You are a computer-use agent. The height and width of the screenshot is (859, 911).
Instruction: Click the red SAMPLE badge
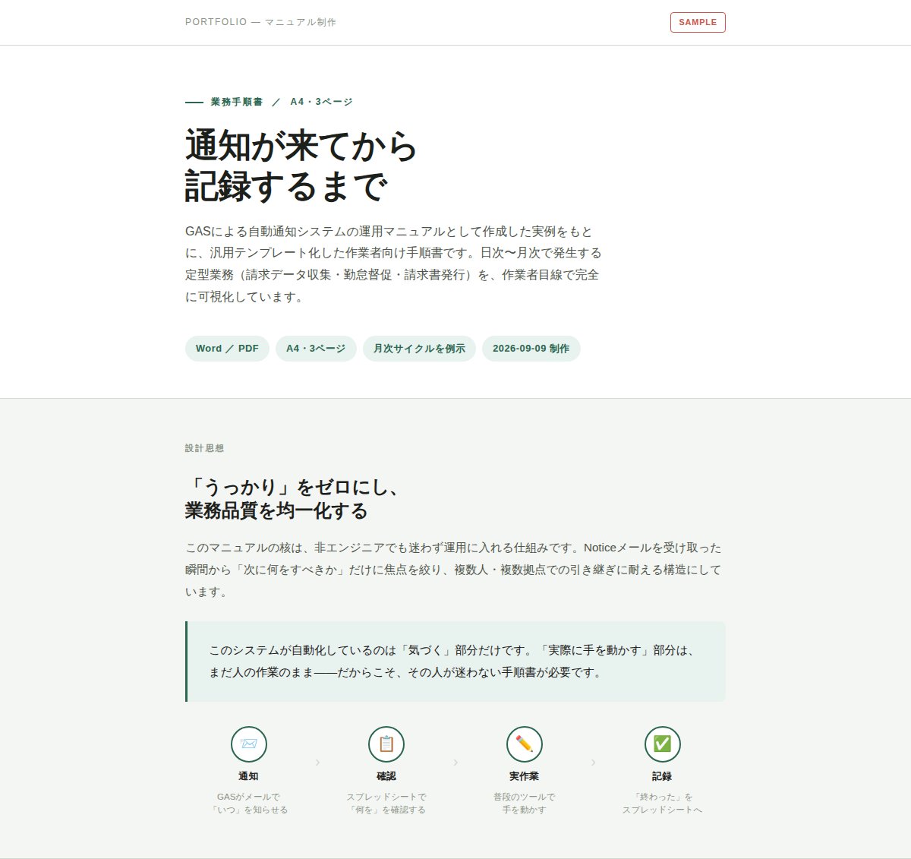point(698,22)
